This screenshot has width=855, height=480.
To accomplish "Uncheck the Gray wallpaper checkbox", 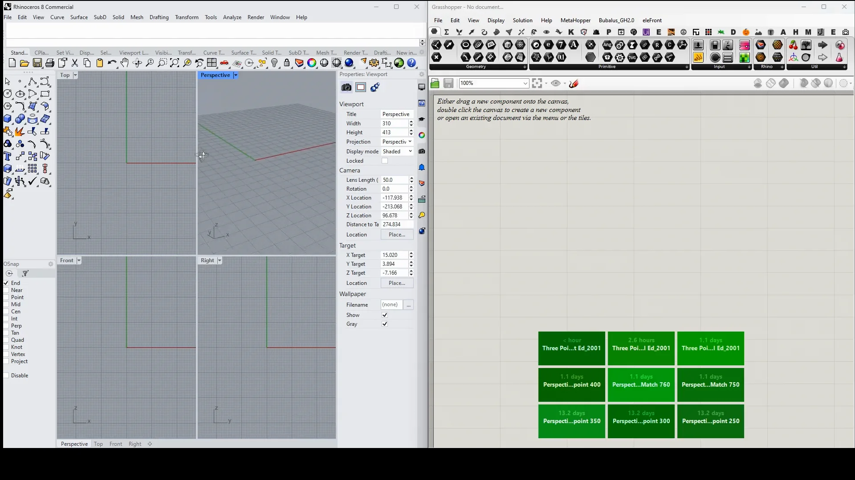I will click(x=385, y=324).
